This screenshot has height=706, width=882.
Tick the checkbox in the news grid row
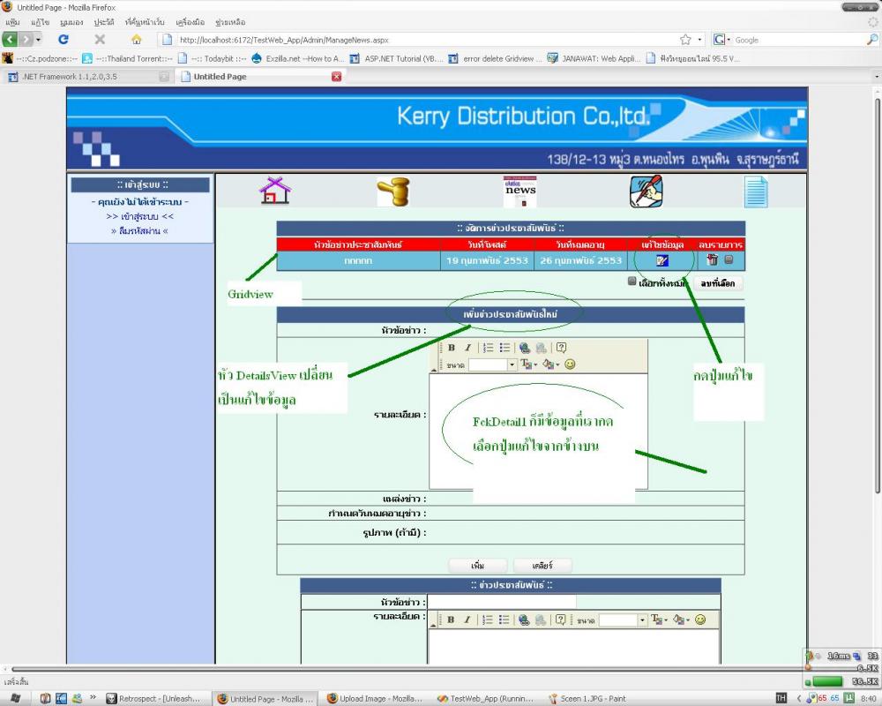pyautogui.click(x=729, y=259)
